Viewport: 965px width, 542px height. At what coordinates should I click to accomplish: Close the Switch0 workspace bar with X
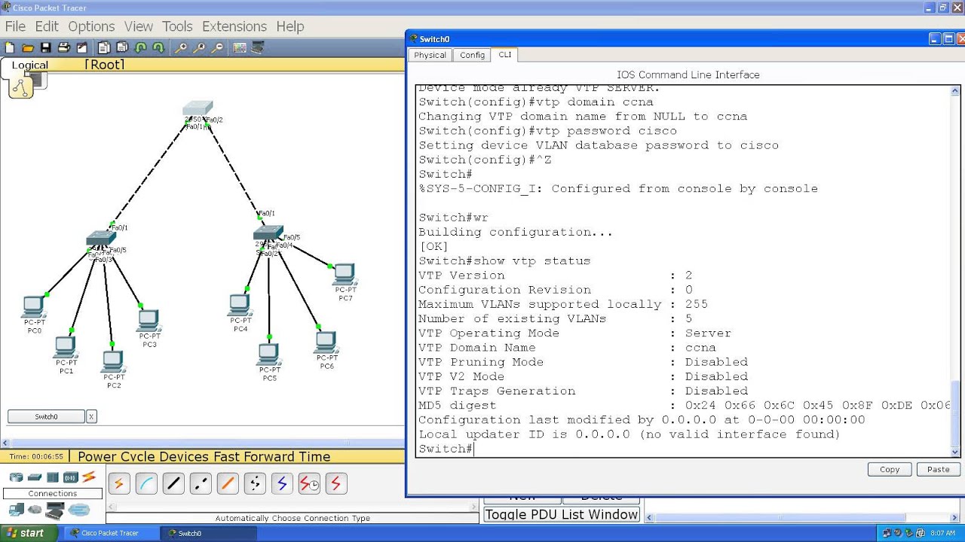click(91, 416)
